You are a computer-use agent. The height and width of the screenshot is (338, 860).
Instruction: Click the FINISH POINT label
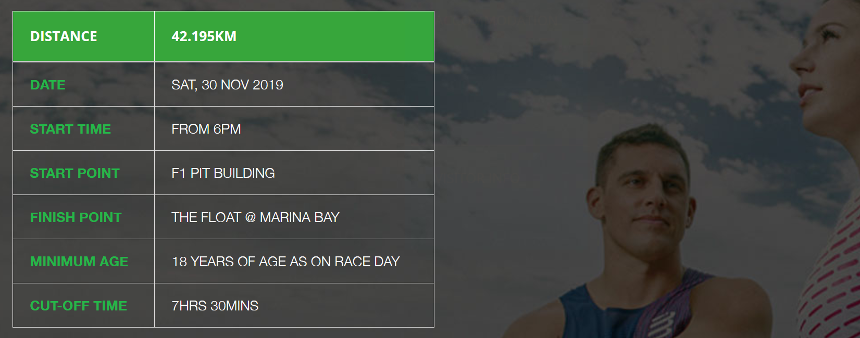tap(76, 217)
